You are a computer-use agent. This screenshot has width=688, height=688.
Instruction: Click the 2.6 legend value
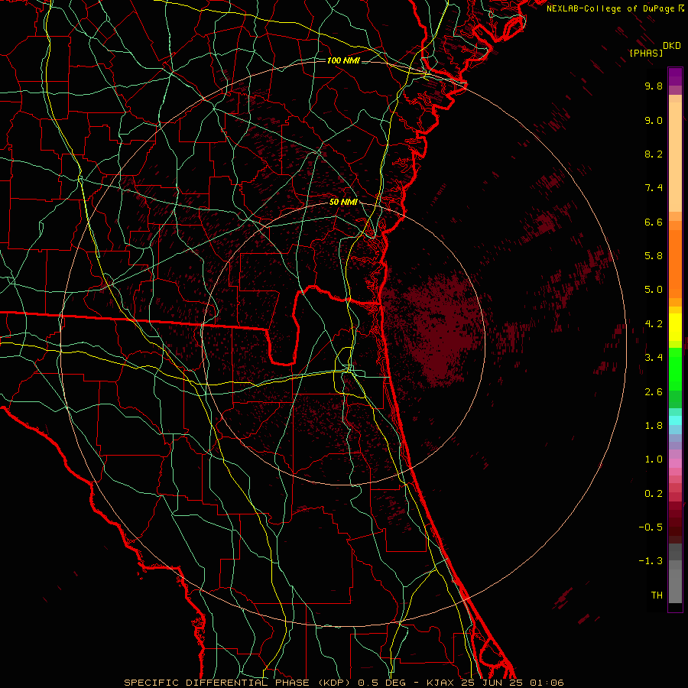click(x=654, y=392)
